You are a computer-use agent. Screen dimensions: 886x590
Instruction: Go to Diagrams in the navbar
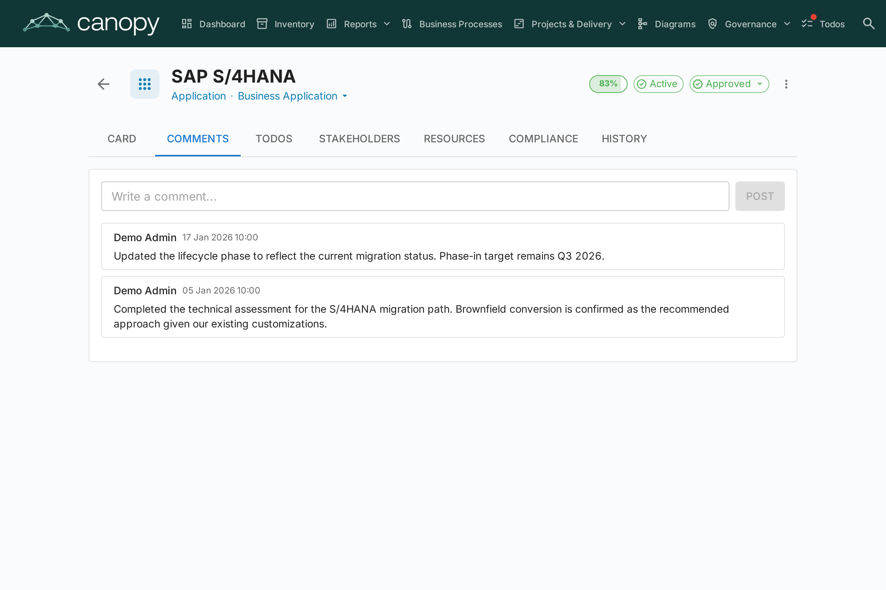[x=675, y=24]
